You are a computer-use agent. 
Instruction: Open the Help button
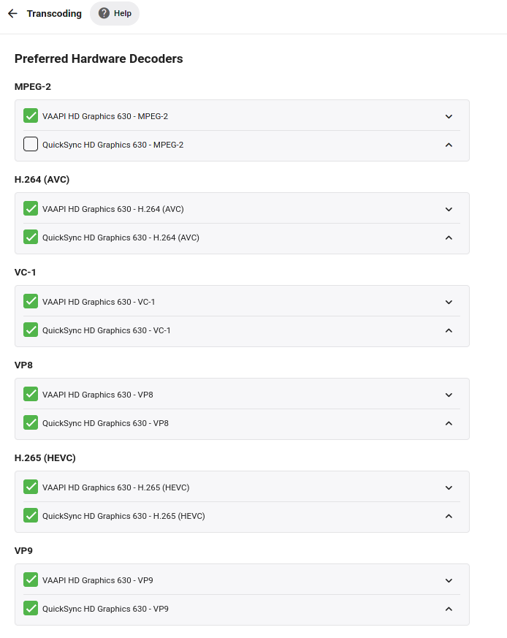pyautogui.click(x=115, y=13)
